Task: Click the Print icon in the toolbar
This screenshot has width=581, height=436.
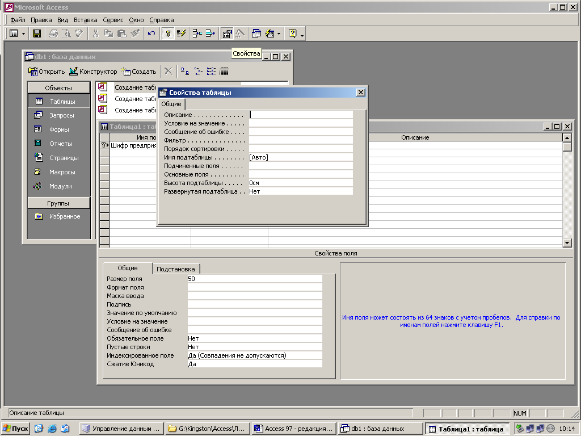Action: [53, 33]
